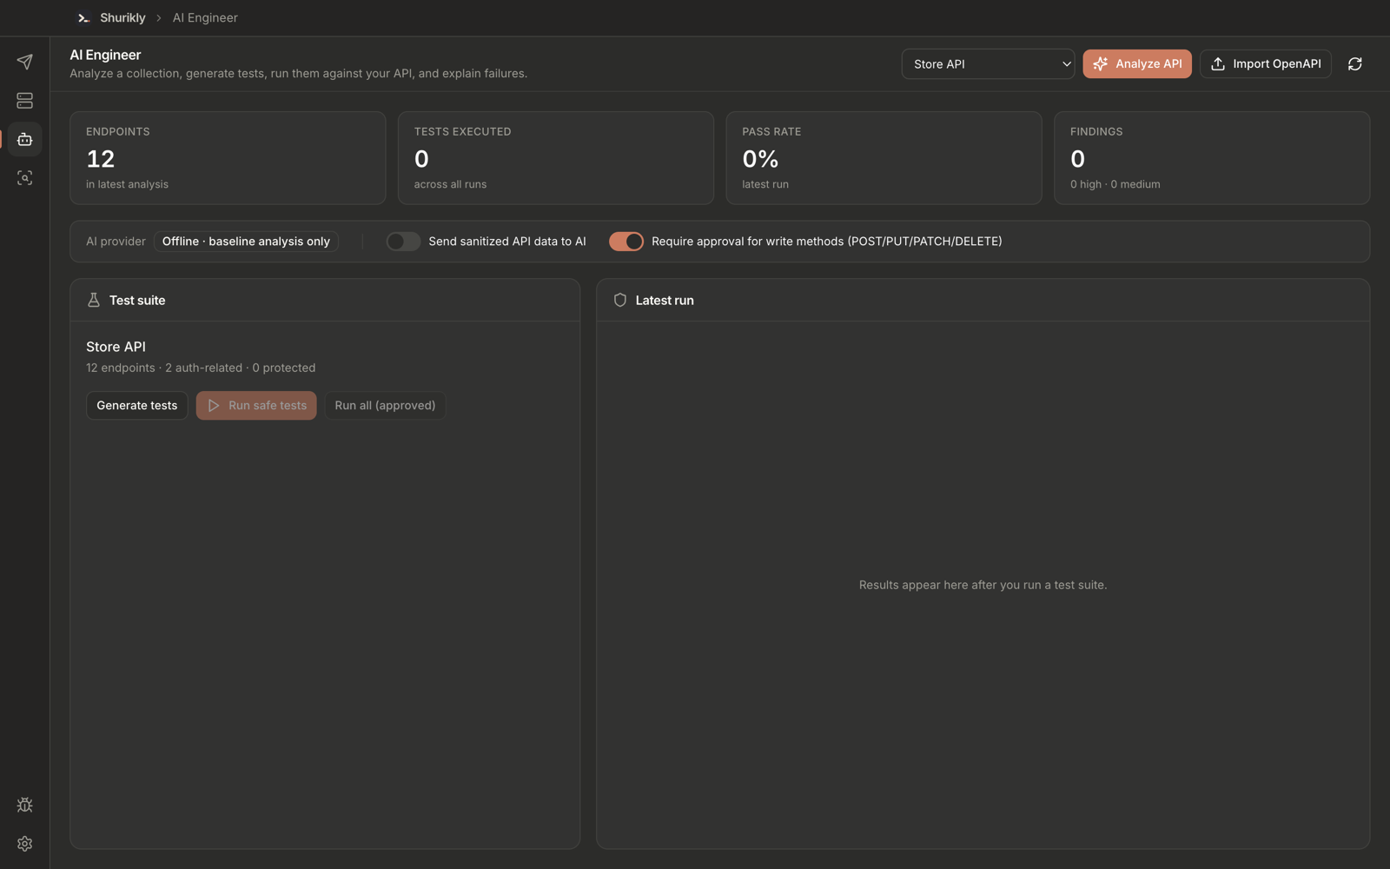Viewport: 1390px width, 869px height.
Task: Click the Run safe tests button
Action: click(256, 406)
